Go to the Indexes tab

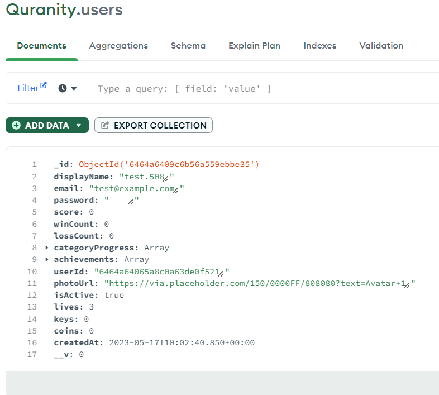[319, 46]
